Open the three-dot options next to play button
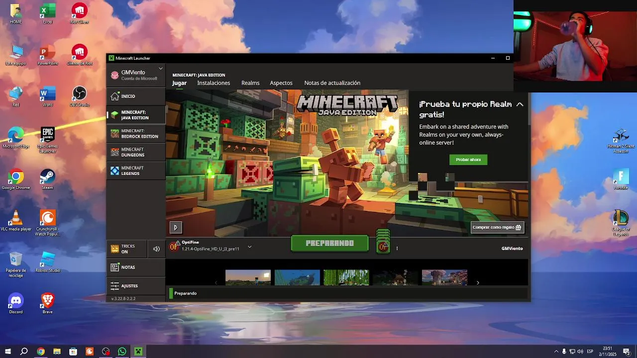 click(397, 248)
